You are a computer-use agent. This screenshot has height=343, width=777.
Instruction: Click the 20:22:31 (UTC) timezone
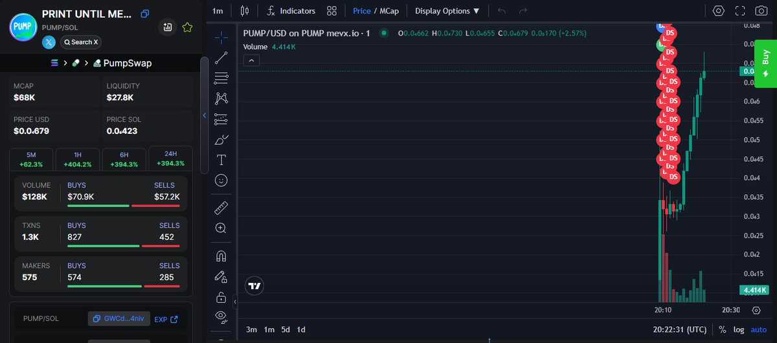[681, 329]
